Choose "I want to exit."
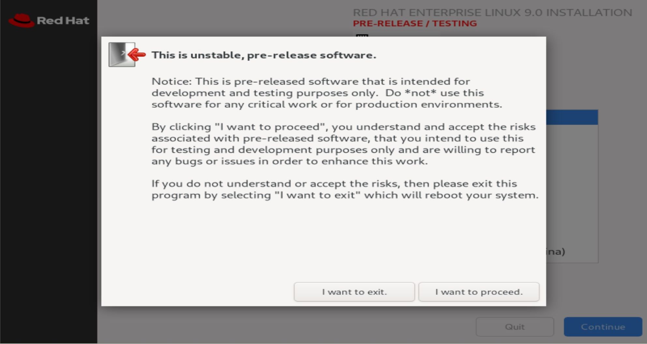 pos(354,292)
